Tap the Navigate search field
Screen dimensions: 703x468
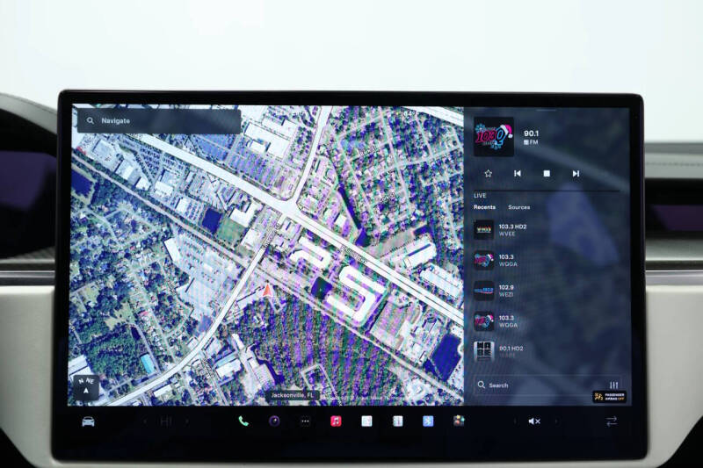click(158, 120)
